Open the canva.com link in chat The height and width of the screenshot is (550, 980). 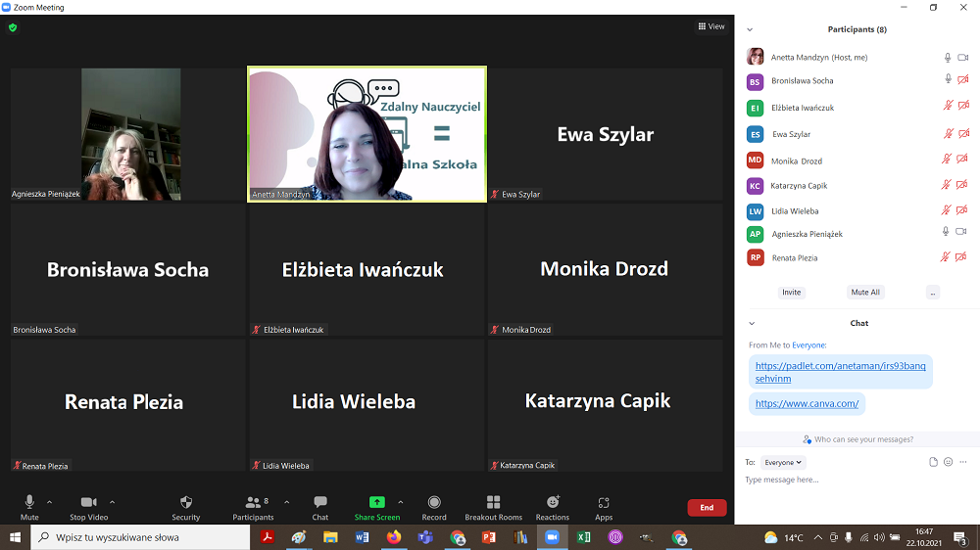[x=807, y=403]
